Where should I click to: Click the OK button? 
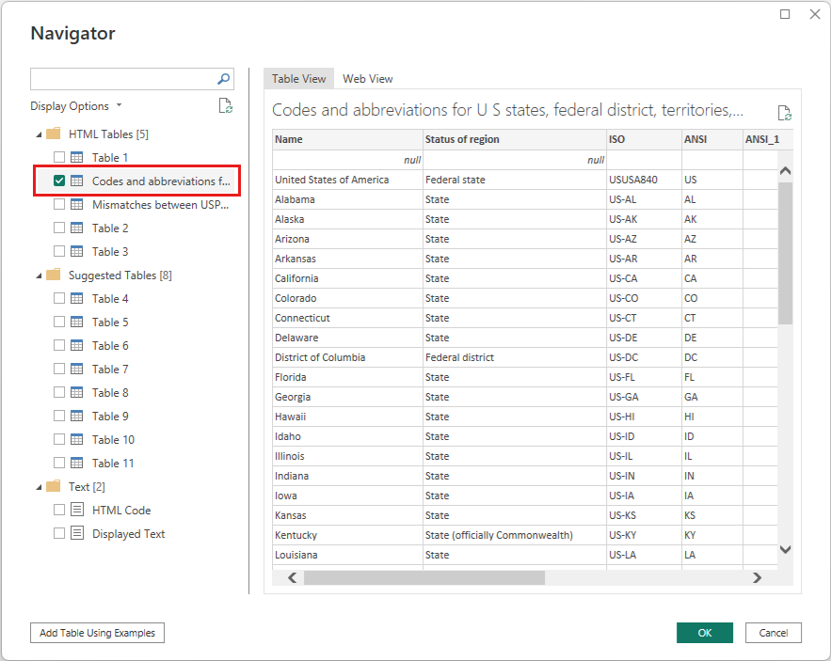[x=704, y=633]
